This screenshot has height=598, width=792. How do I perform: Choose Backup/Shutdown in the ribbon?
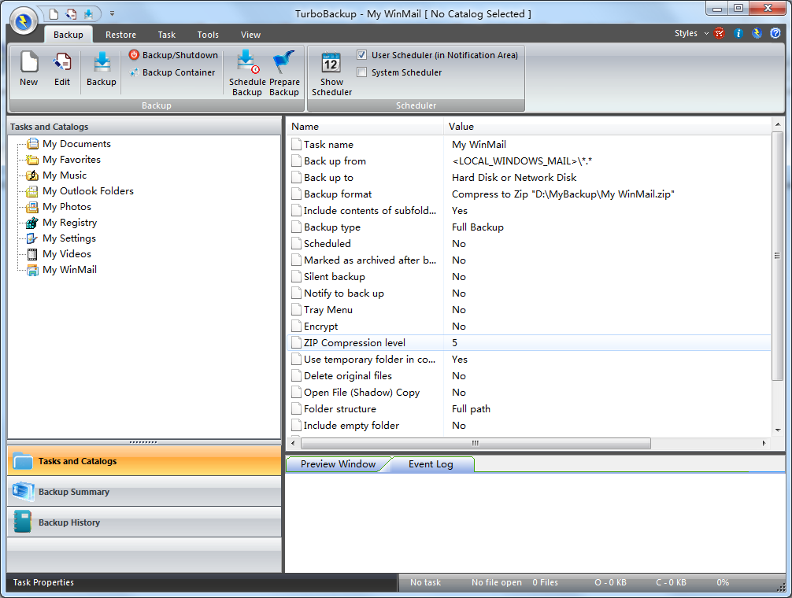(173, 55)
